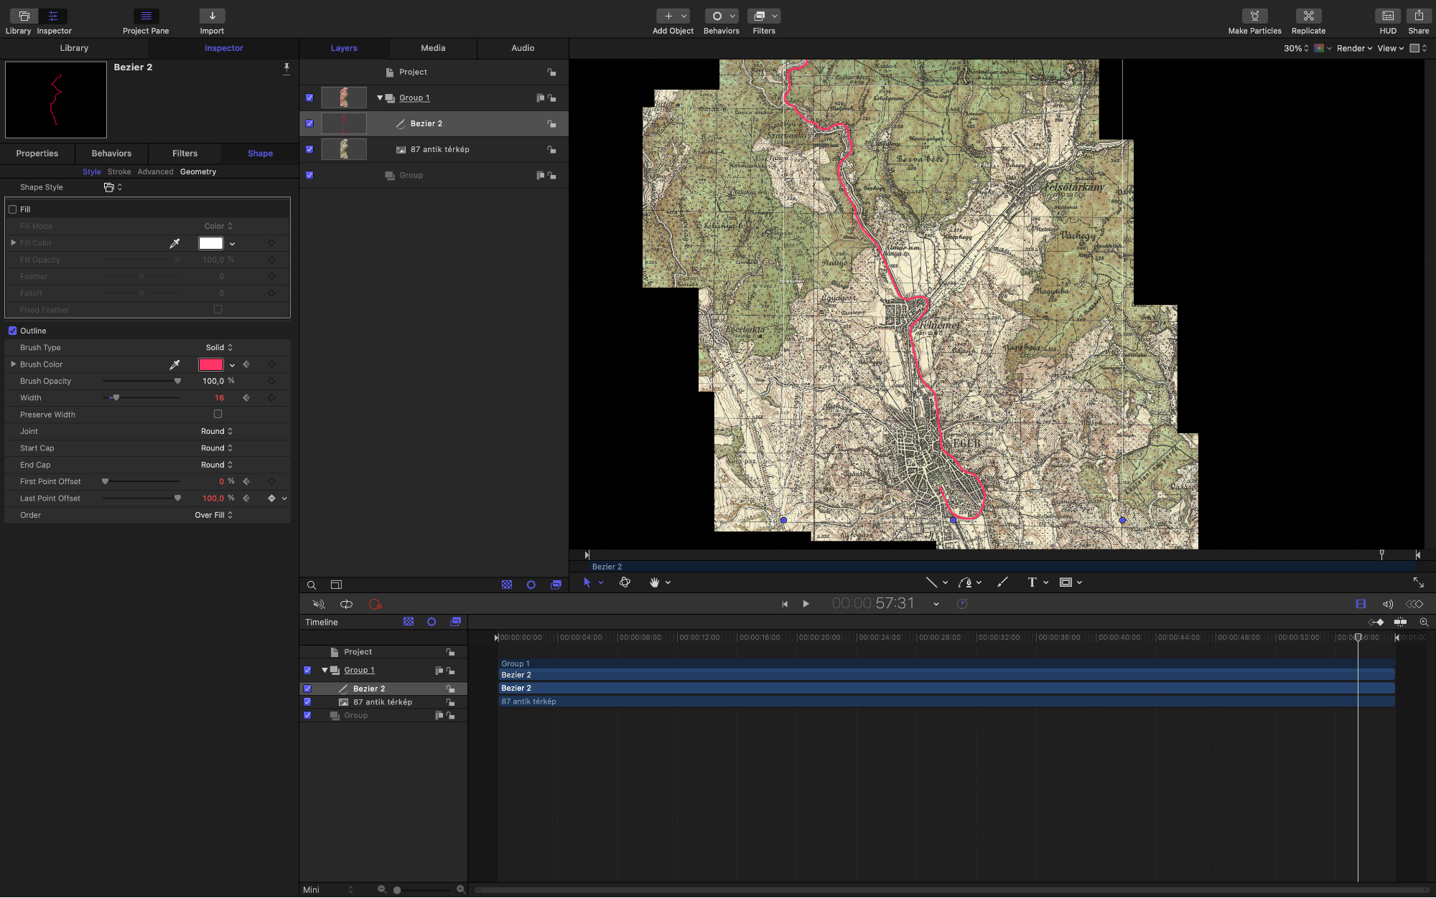This screenshot has height=898, width=1436.
Task: Change End Cap dropdown
Action: tap(217, 465)
